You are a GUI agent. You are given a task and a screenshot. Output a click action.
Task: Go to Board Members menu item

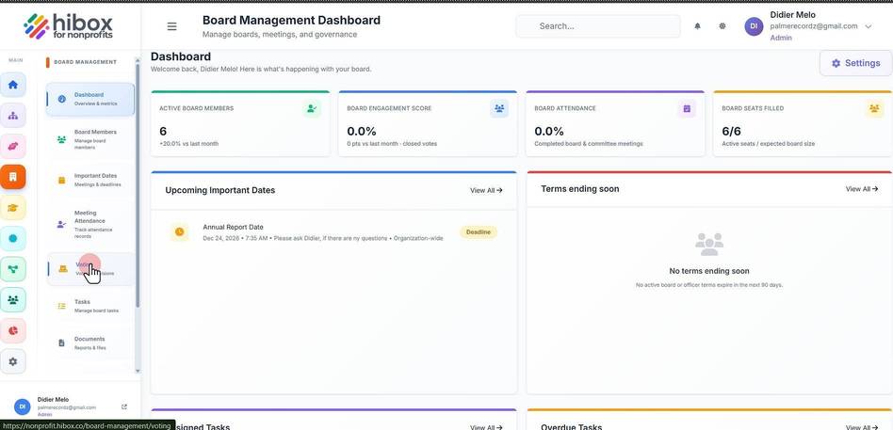pyautogui.click(x=90, y=139)
